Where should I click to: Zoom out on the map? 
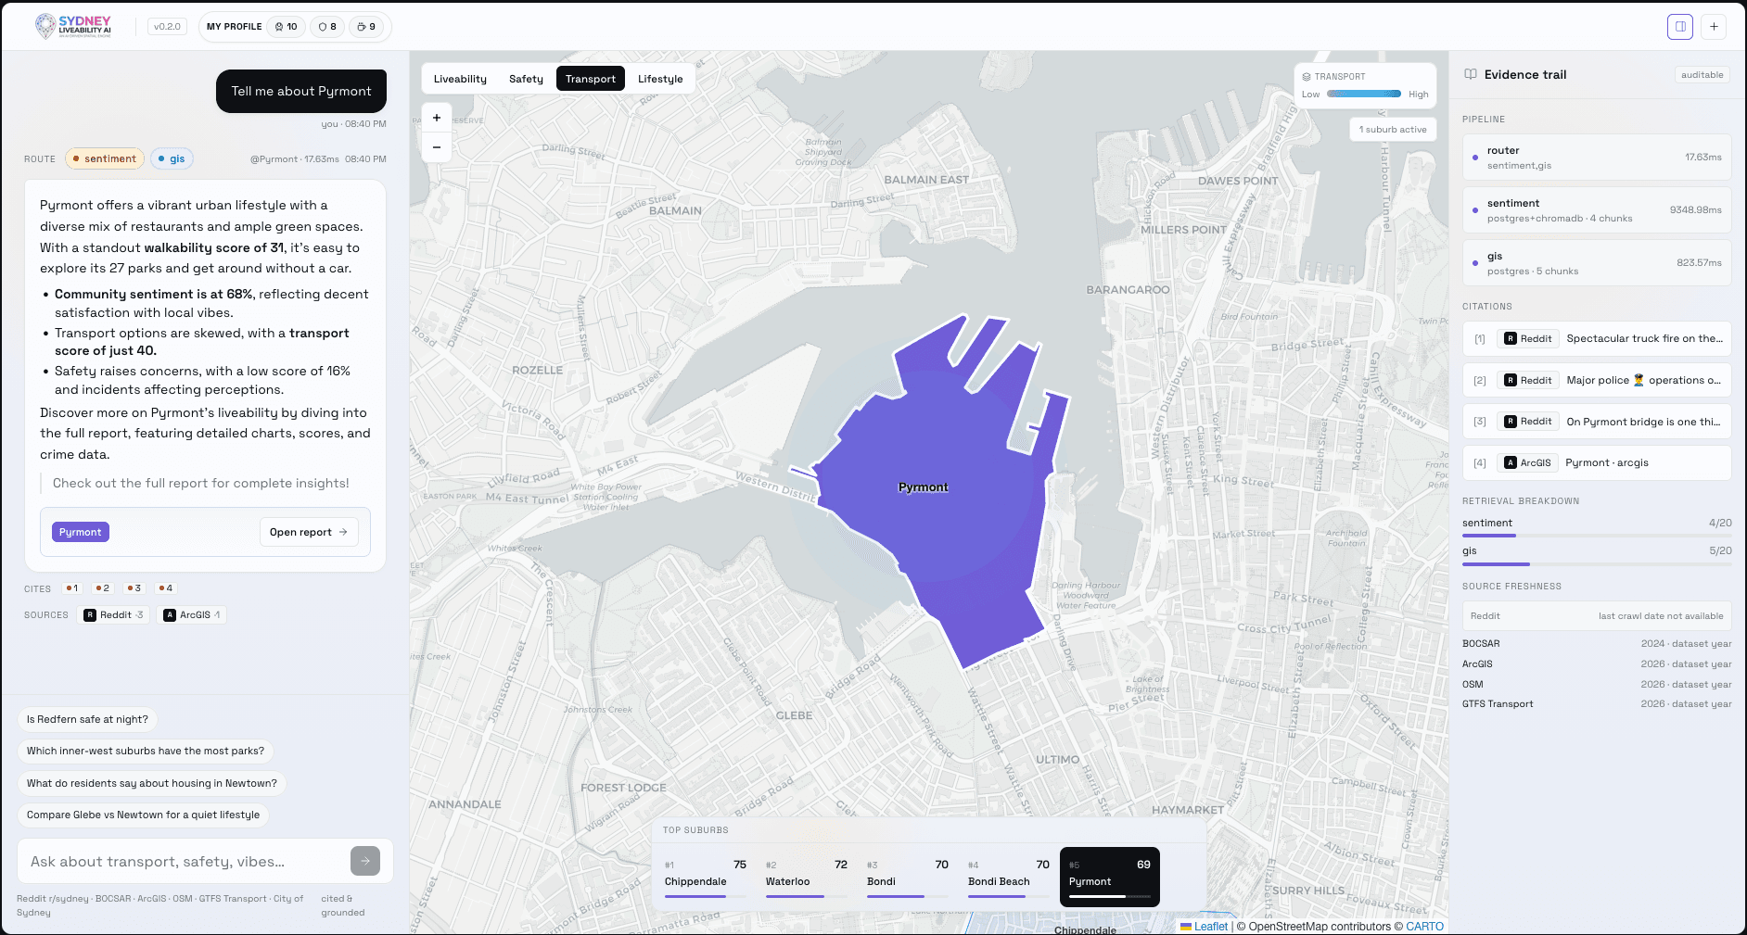pyautogui.click(x=437, y=147)
